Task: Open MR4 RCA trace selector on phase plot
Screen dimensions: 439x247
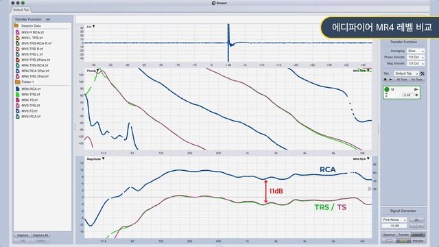Action: (x=361, y=71)
